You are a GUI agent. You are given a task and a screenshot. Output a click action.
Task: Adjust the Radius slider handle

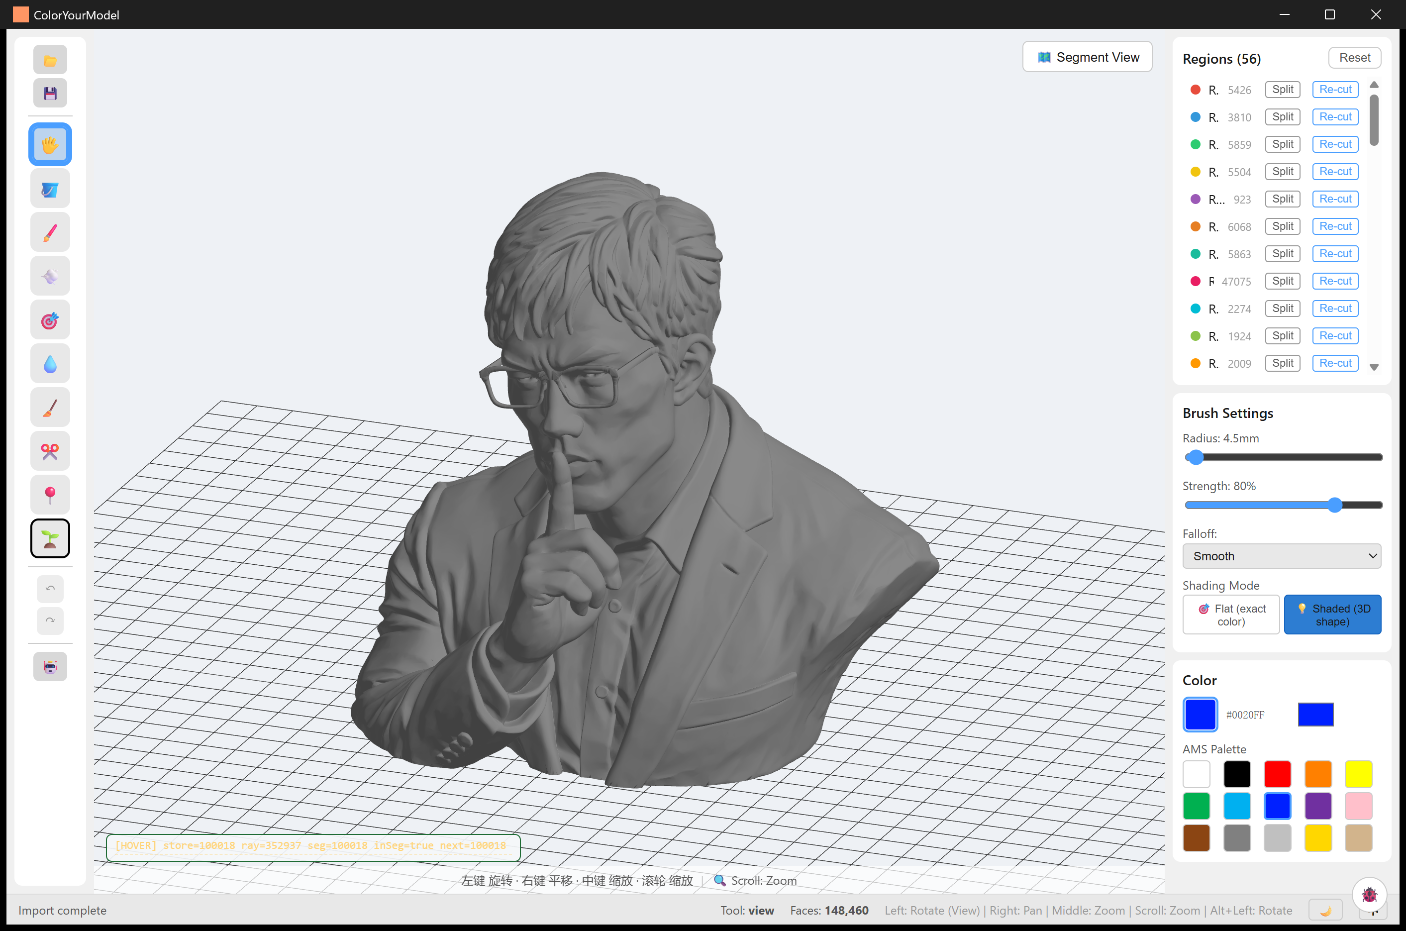tap(1196, 457)
